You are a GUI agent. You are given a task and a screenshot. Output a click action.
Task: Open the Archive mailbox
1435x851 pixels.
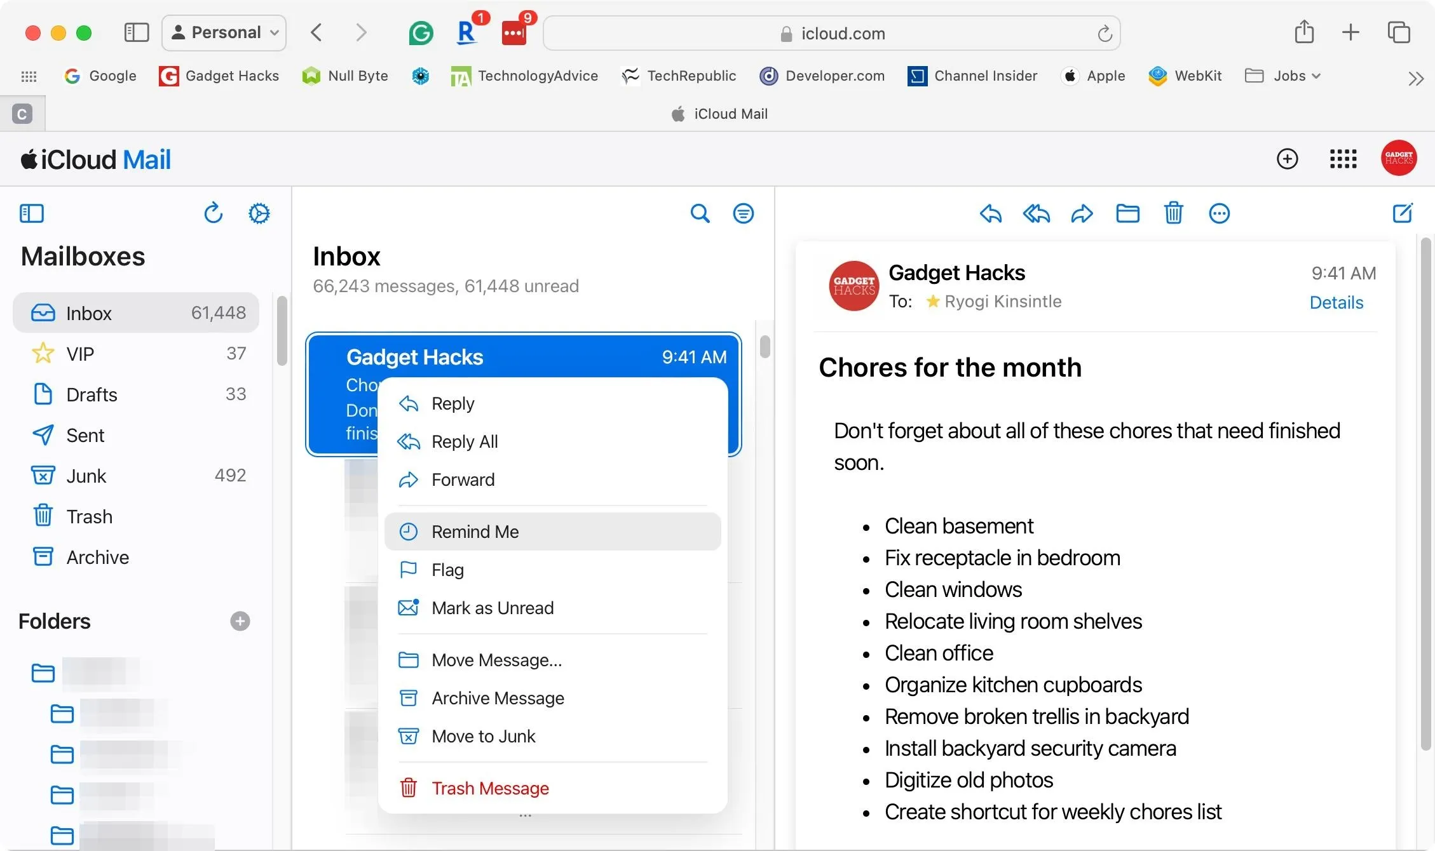click(x=136, y=557)
